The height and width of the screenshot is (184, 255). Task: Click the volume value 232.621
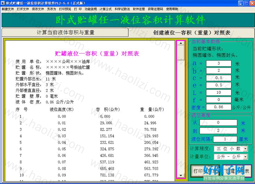click(x=107, y=143)
